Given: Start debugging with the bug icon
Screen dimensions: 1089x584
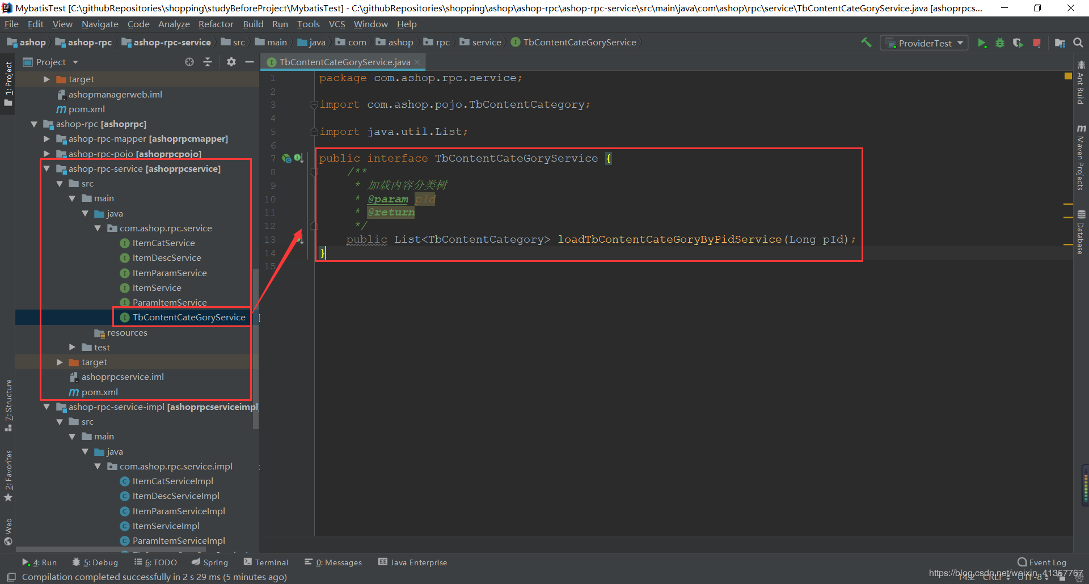Looking at the screenshot, I should tap(1000, 43).
